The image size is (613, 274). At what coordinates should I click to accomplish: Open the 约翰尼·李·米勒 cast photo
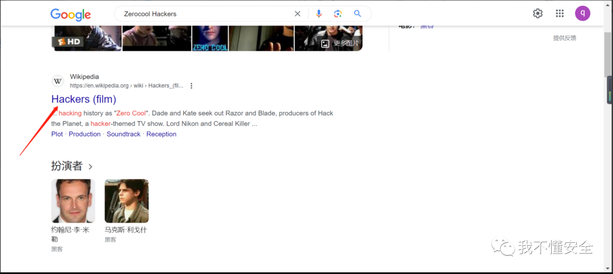point(73,201)
